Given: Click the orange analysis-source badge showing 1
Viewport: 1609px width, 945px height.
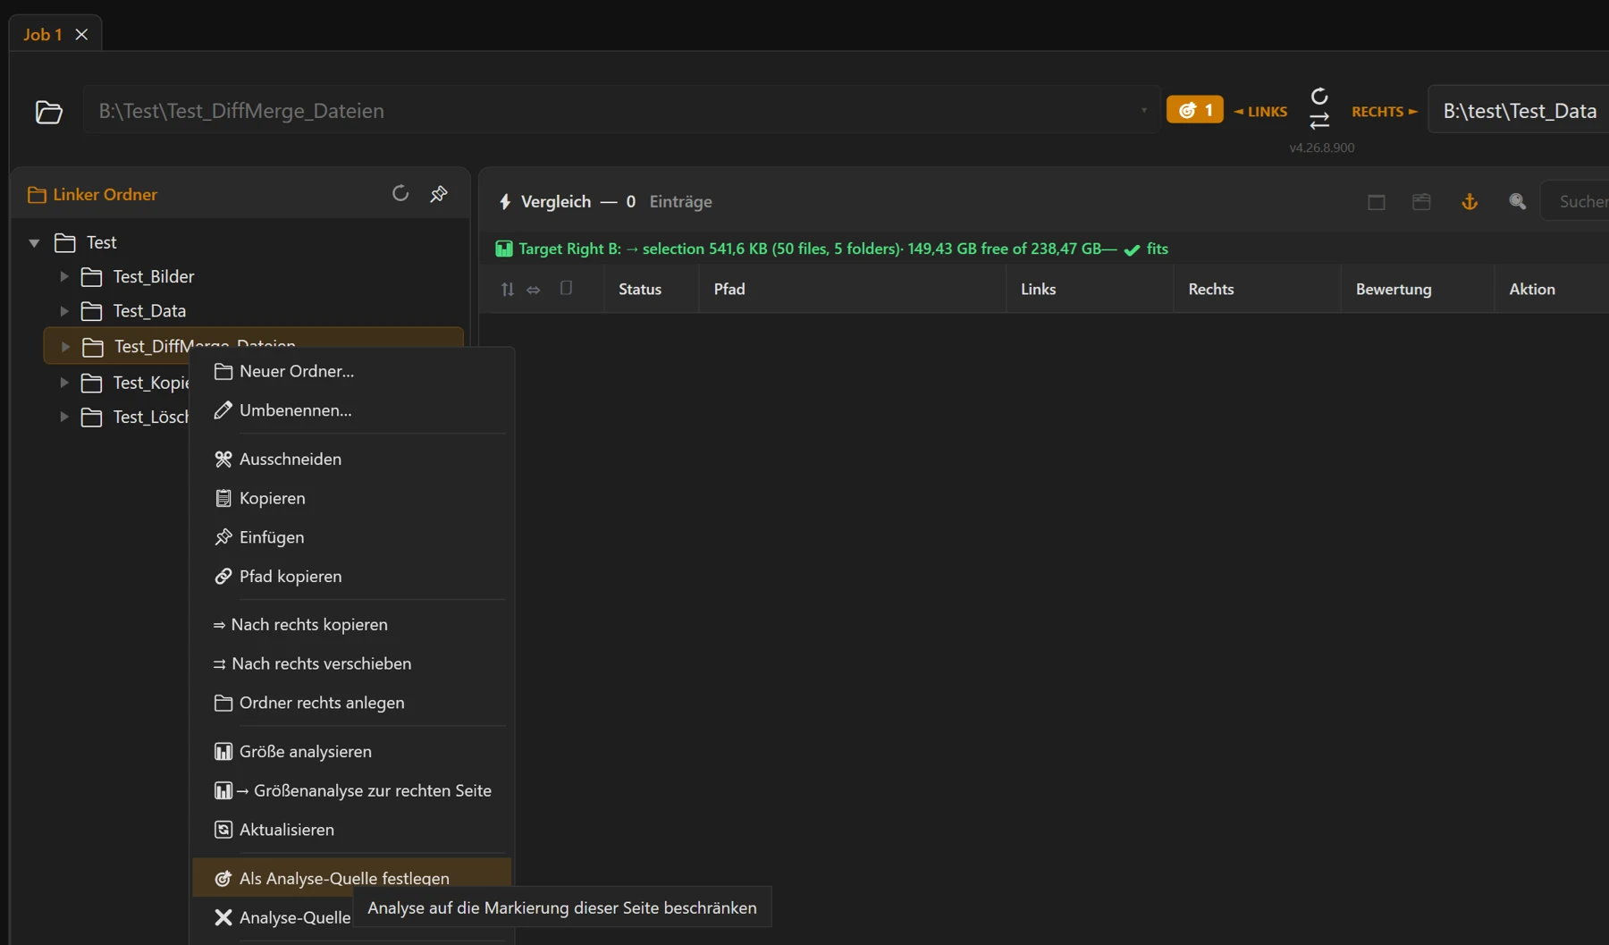Looking at the screenshot, I should coord(1195,110).
